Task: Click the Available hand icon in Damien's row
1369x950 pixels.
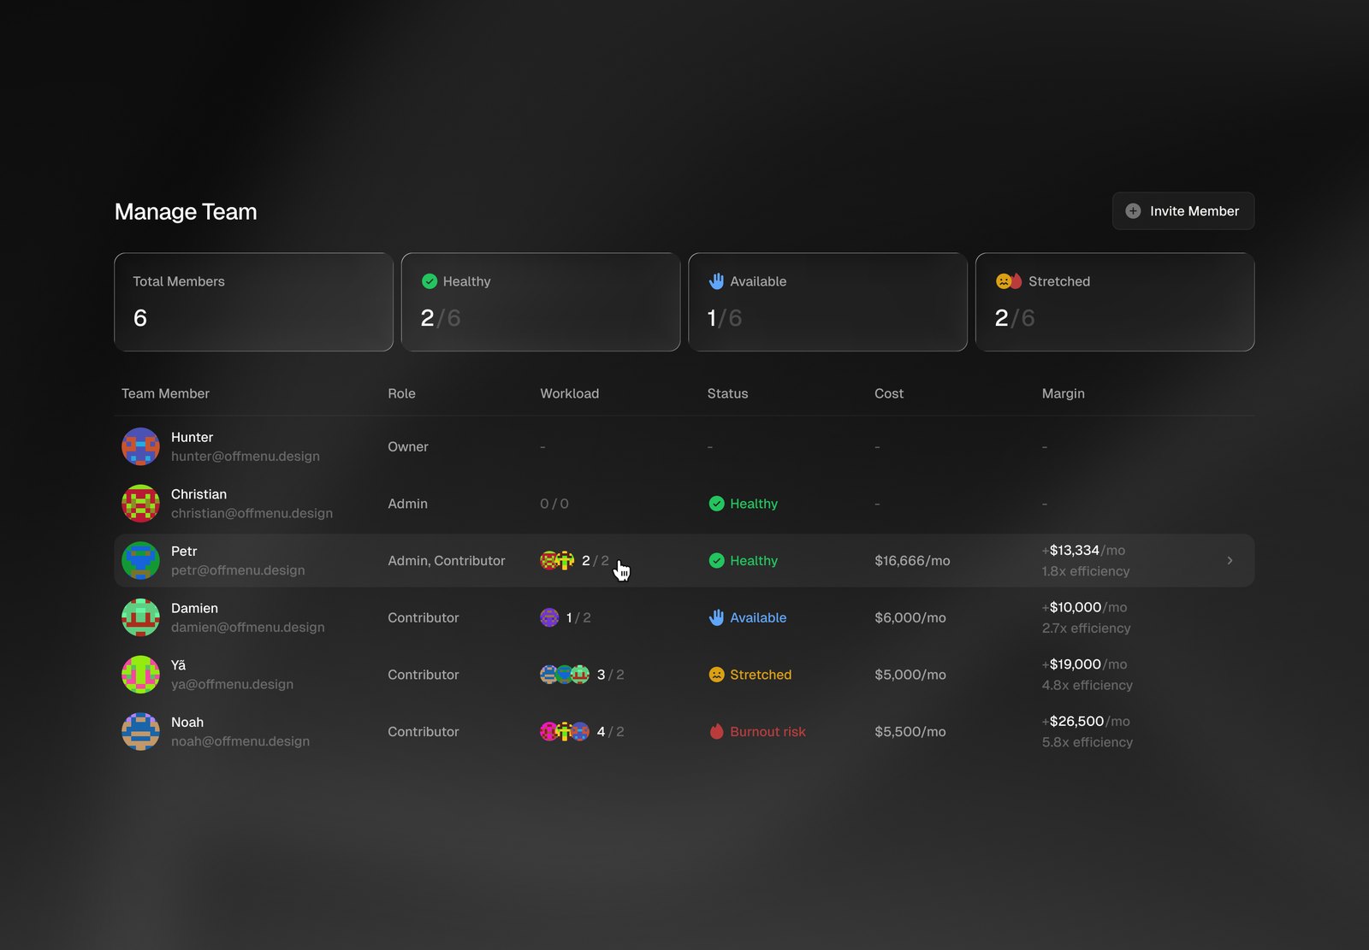Action: [x=716, y=617]
